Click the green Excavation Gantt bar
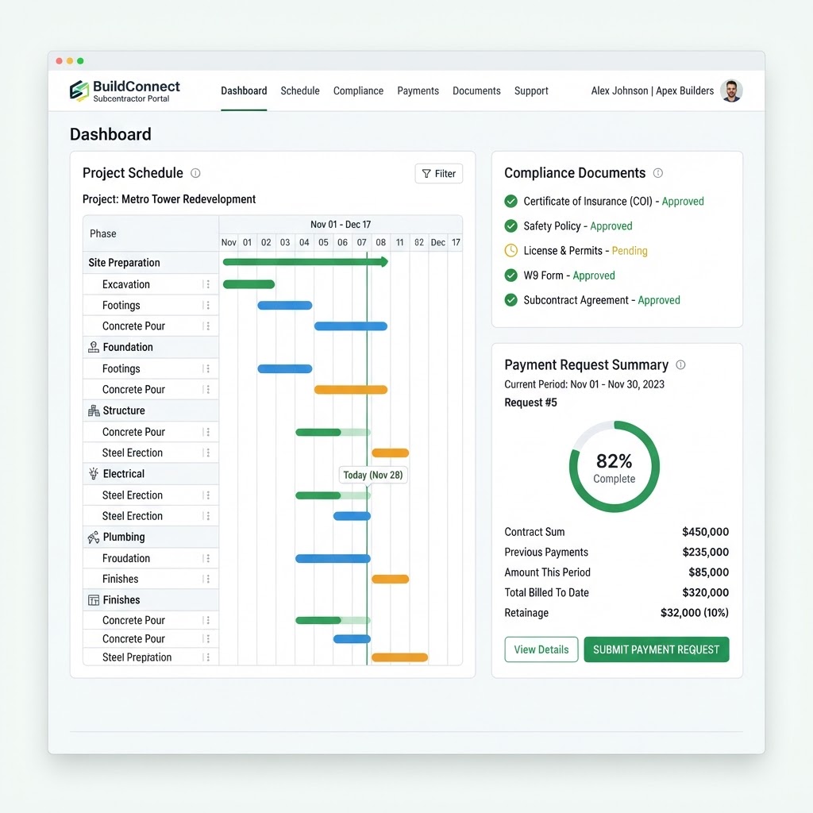This screenshot has height=813, width=813. click(249, 284)
